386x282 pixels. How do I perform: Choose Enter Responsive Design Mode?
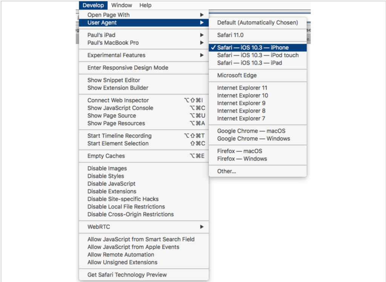[144, 68]
